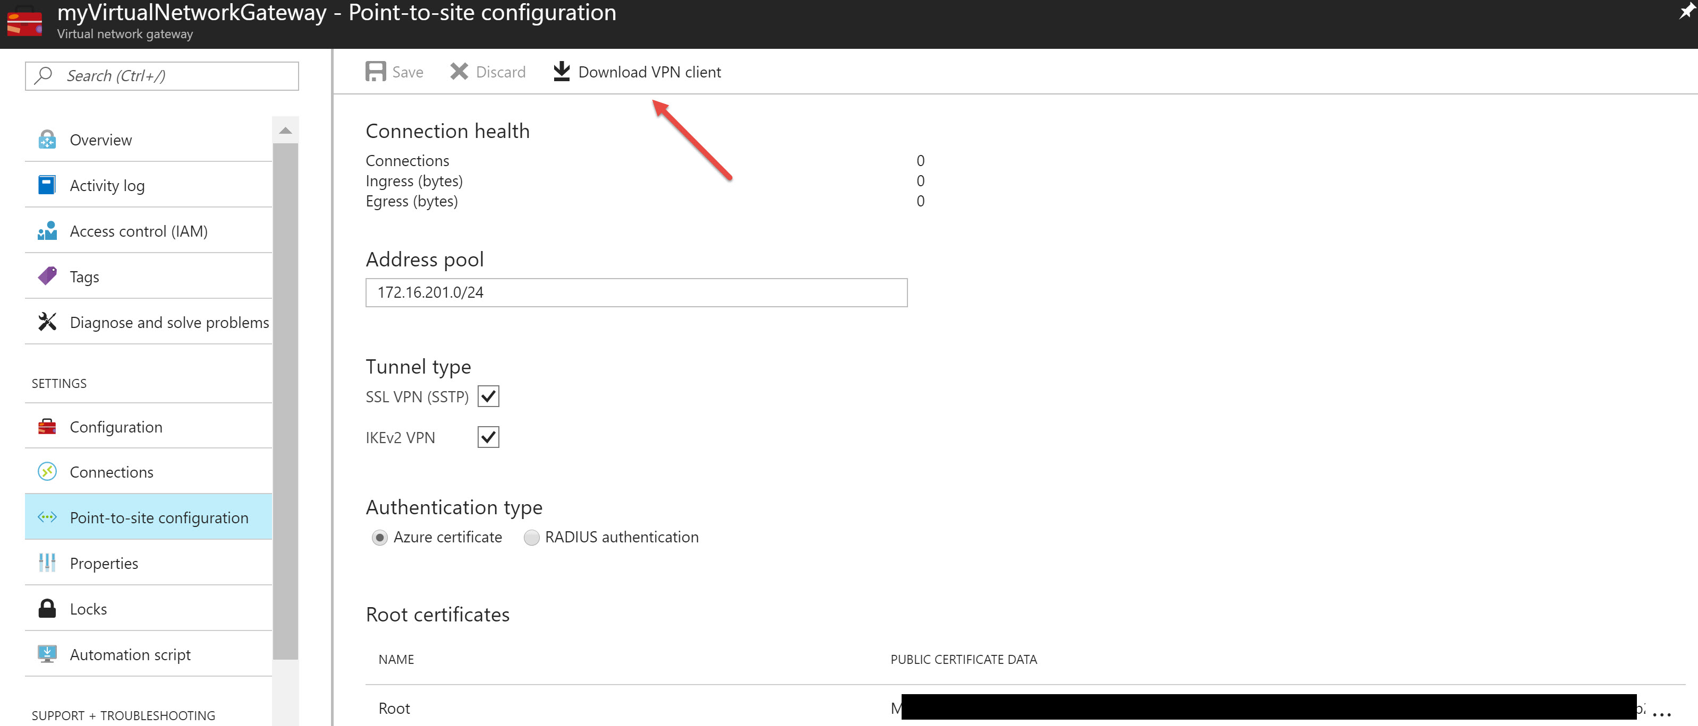1698x726 pixels.
Task: Click the Access control (IAM) icon
Action: (x=47, y=230)
